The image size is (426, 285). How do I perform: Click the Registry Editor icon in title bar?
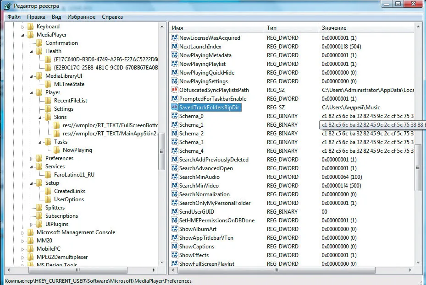(7, 5)
